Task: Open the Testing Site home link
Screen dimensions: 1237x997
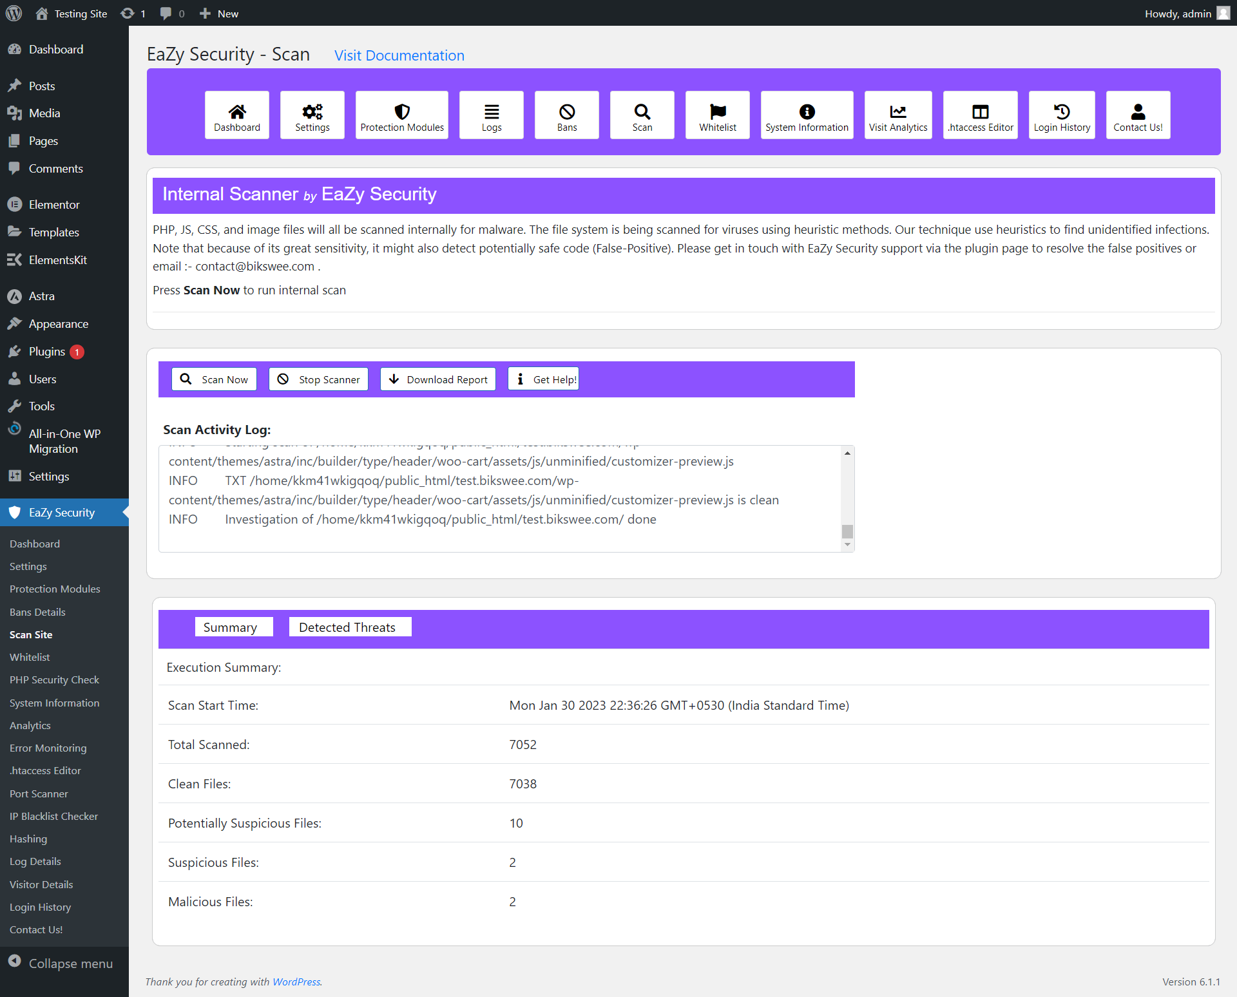Action: (x=71, y=14)
